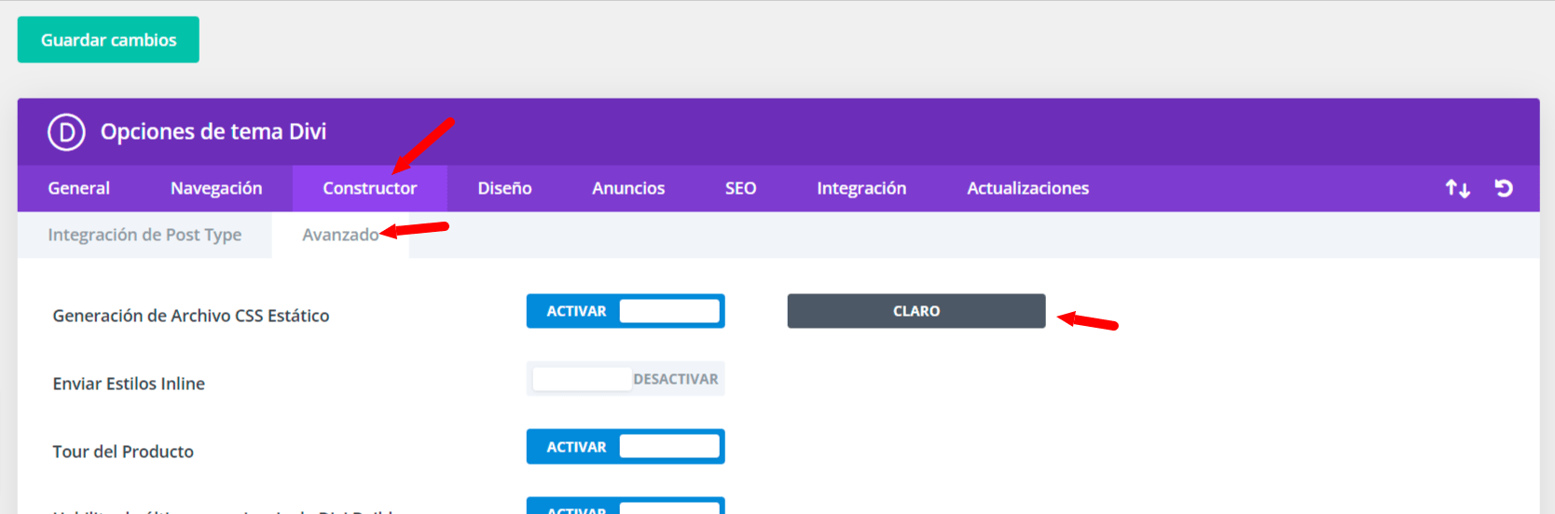Open the Integración tab

(x=861, y=188)
